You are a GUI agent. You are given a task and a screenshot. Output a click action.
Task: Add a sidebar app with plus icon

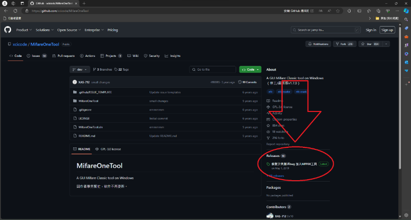click(x=406, y=84)
